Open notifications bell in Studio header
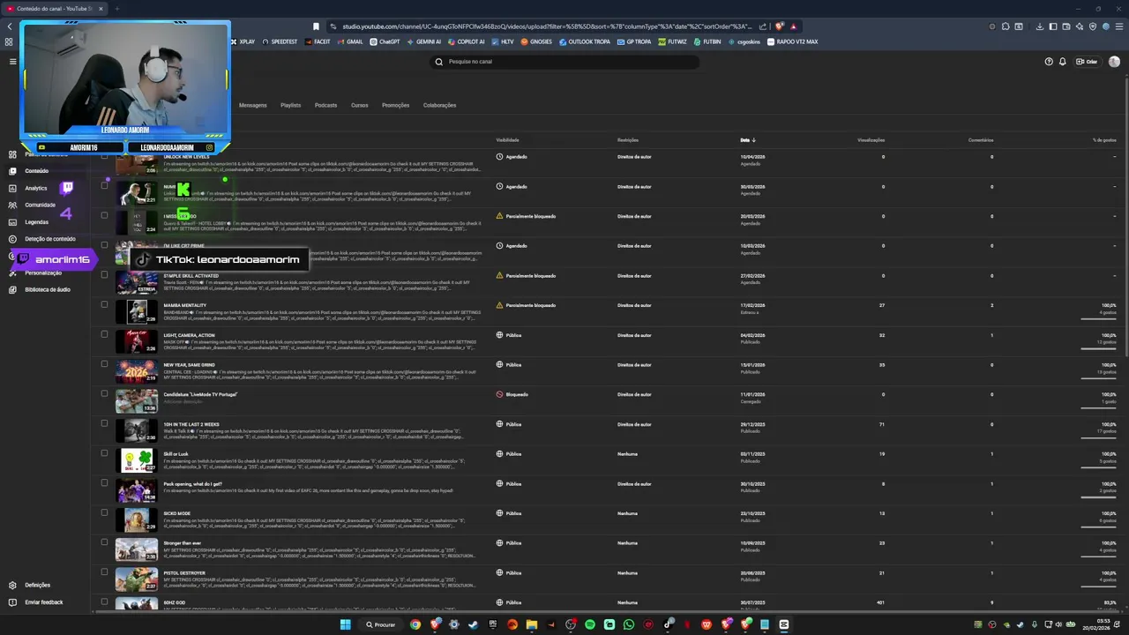This screenshot has height=635, width=1129. point(1063,62)
